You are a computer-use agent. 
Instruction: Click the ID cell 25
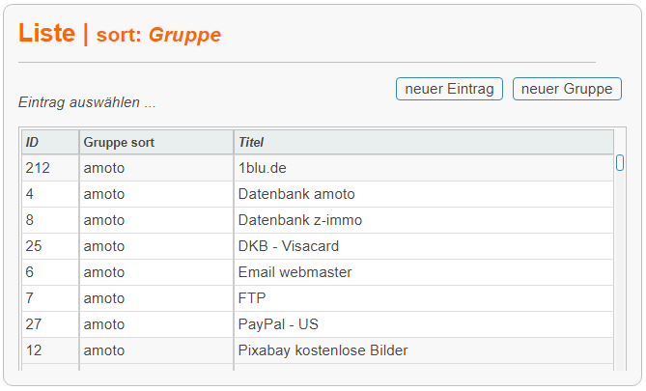34,246
